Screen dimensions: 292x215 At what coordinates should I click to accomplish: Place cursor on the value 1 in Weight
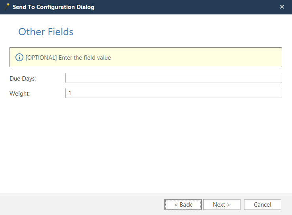point(70,93)
